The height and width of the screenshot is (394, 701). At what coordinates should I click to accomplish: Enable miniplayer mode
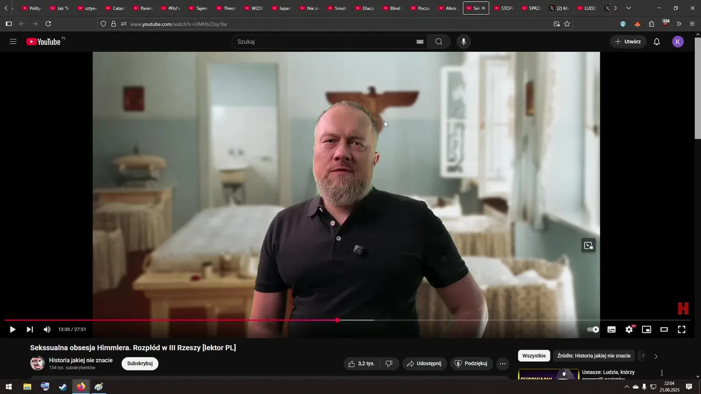click(x=647, y=329)
